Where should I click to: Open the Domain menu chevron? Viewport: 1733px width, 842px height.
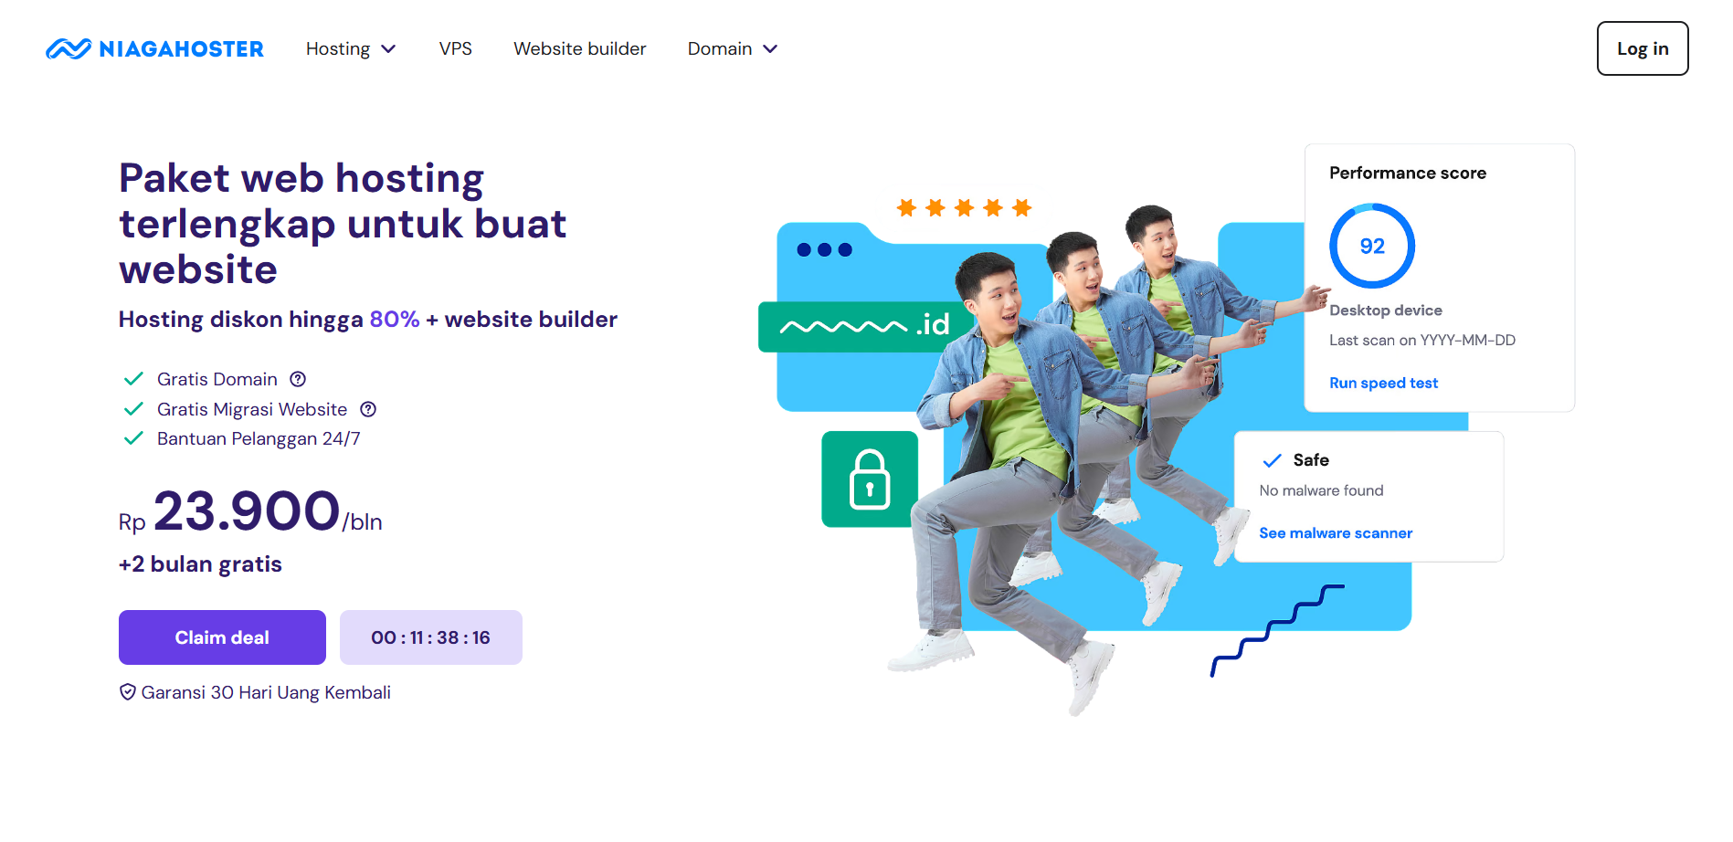click(770, 49)
